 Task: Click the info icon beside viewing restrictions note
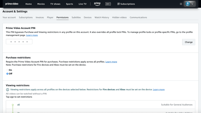(8, 90)
